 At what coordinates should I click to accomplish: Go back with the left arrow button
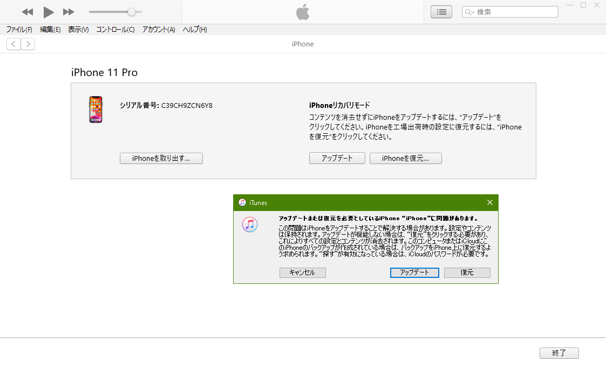[13, 44]
